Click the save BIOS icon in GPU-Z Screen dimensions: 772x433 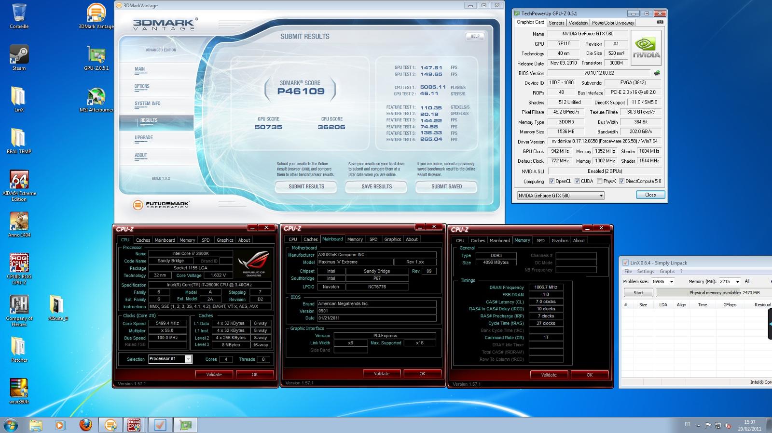point(657,73)
